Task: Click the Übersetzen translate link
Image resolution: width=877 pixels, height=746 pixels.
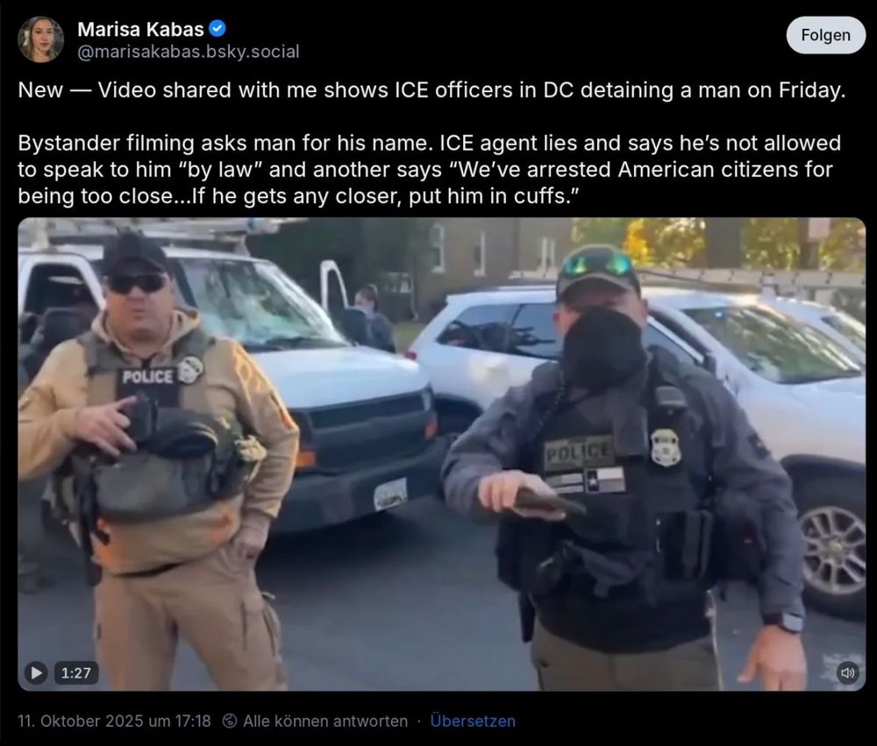Action: pos(473,721)
